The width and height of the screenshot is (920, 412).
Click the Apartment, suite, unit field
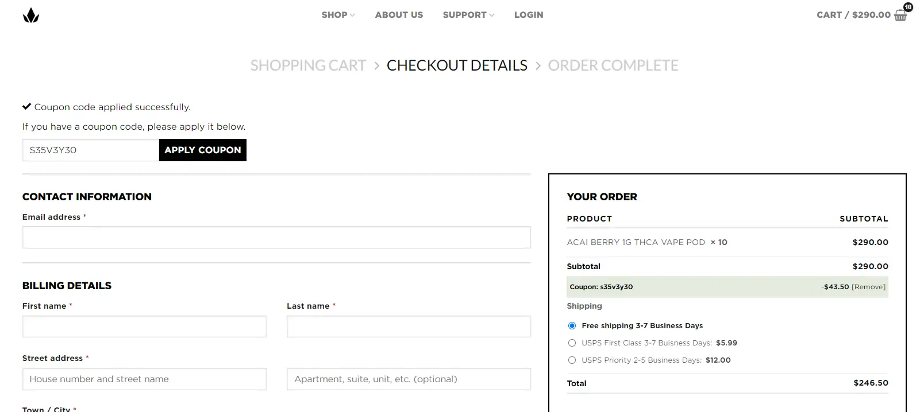(409, 379)
